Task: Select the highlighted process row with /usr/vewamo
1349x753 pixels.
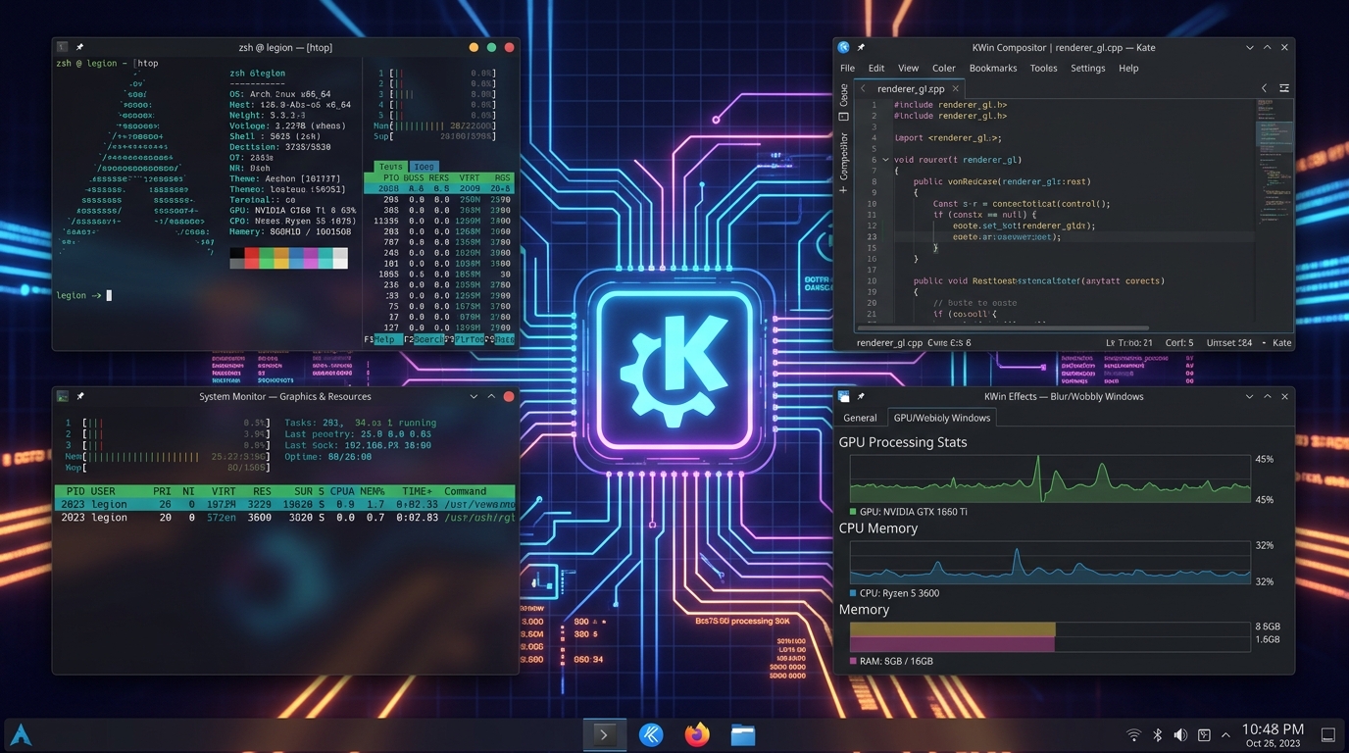Action: point(284,504)
